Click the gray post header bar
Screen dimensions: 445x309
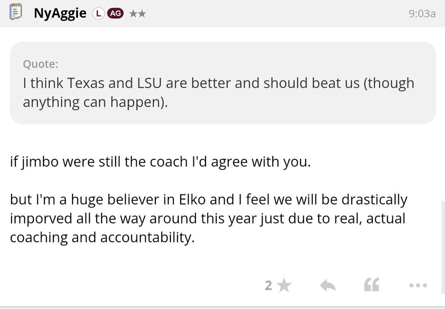pyautogui.click(x=267, y=13)
